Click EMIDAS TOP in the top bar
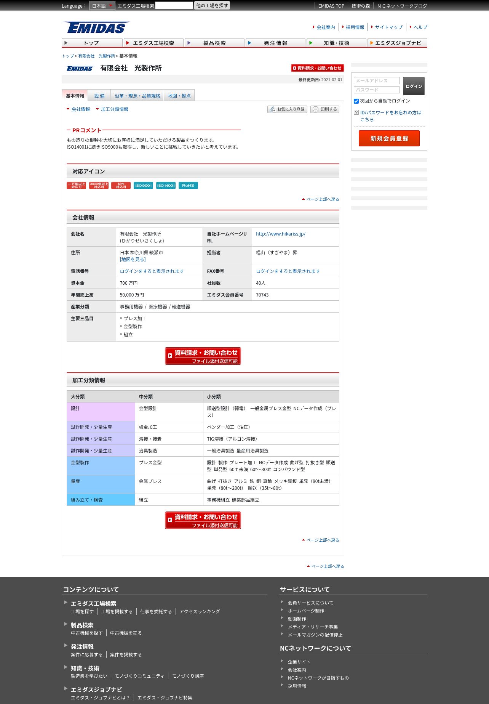The image size is (489, 704). tap(331, 6)
